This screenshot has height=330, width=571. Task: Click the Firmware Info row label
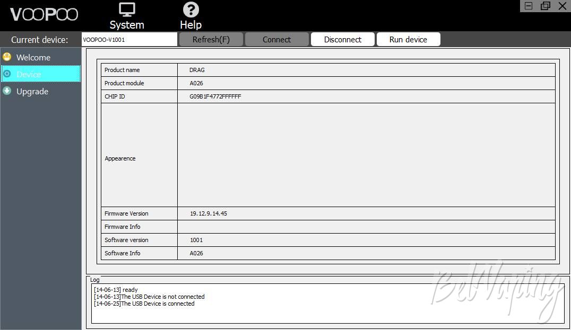pos(123,227)
